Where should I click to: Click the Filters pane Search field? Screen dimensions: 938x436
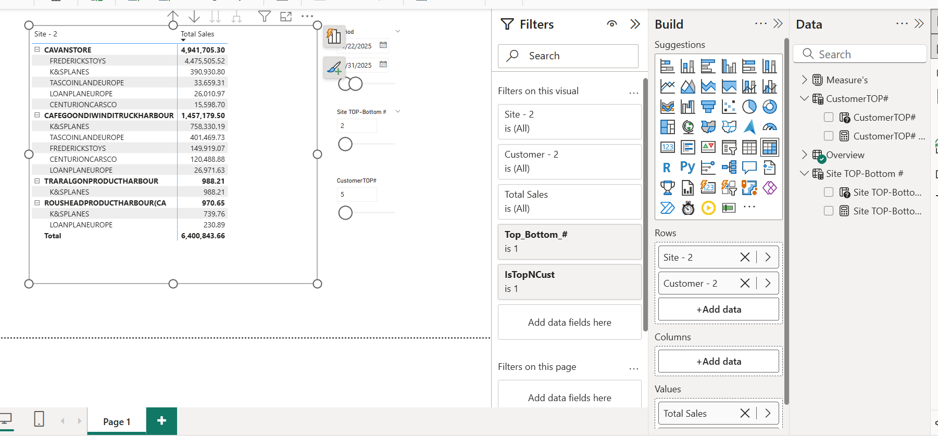pos(568,56)
